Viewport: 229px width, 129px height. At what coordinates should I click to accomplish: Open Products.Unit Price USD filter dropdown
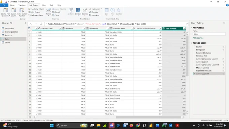[x=160, y=28]
